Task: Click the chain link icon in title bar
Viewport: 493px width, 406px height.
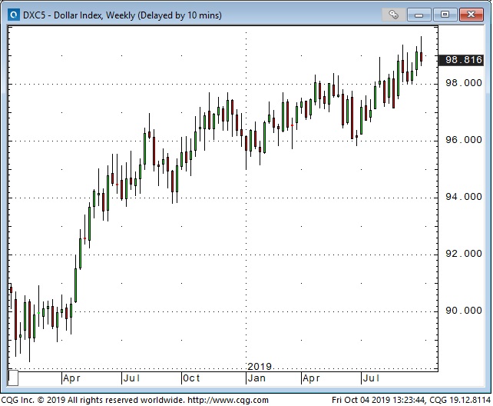Action: pyautogui.click(x=393, y=15)
